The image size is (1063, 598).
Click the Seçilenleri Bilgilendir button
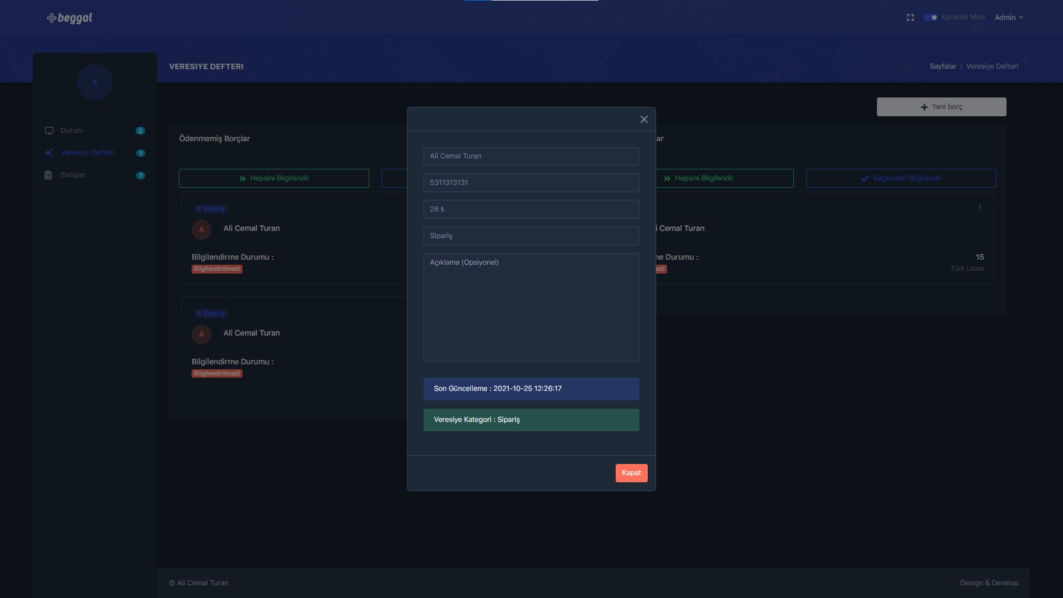click(x=901, y=178)
